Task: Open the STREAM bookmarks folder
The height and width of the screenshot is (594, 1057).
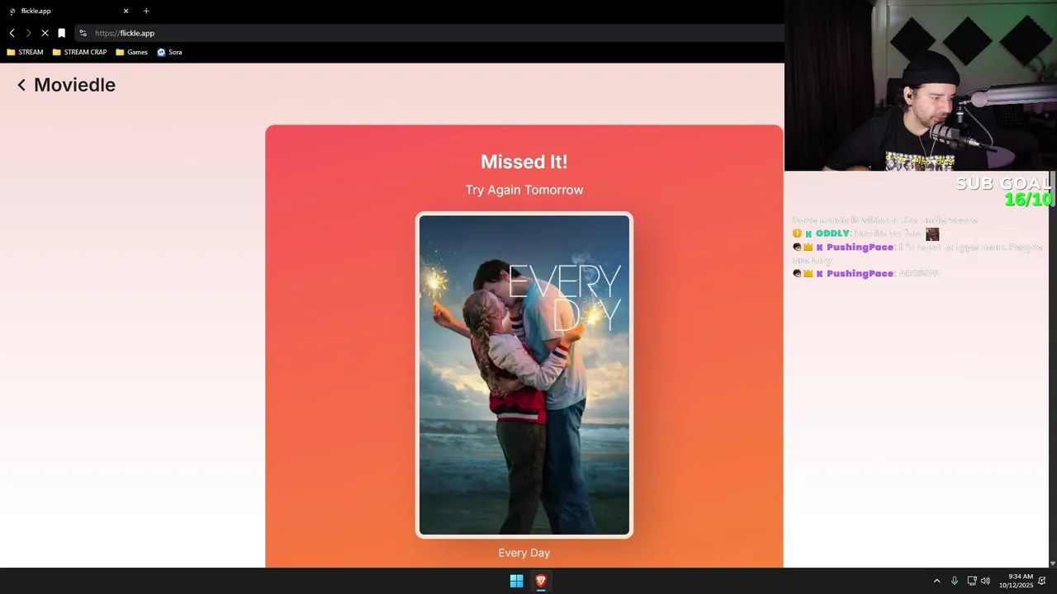Action: point(25,52)
